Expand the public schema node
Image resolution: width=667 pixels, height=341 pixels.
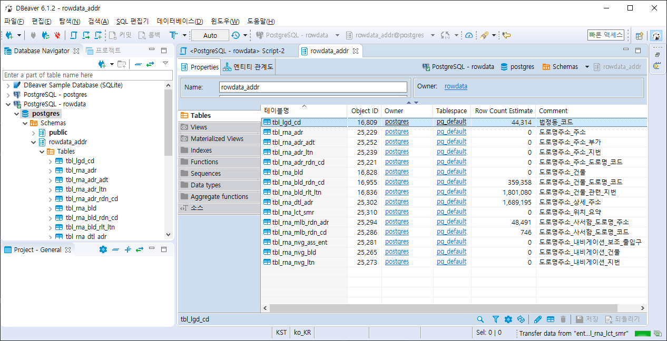coord(34,133)
